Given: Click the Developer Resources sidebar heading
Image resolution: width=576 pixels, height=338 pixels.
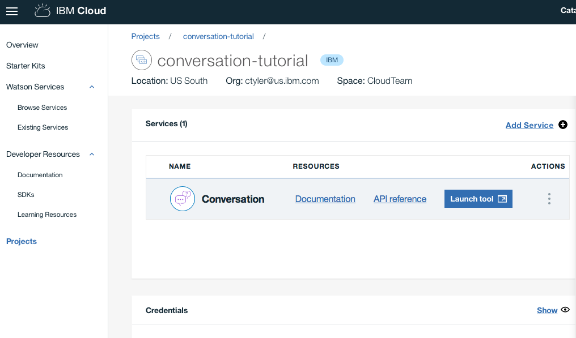Looking at the screenshot, I should [x=43, y=154].
